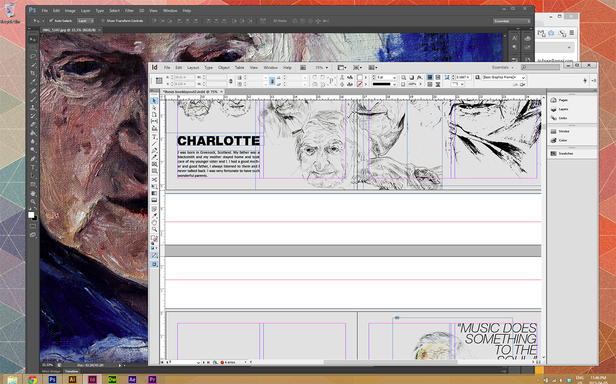This screenshot has width=616, height=384.
Task: Open Photoshop Auto-Select Layer dropdown
Action: click(x=85, y=21)
